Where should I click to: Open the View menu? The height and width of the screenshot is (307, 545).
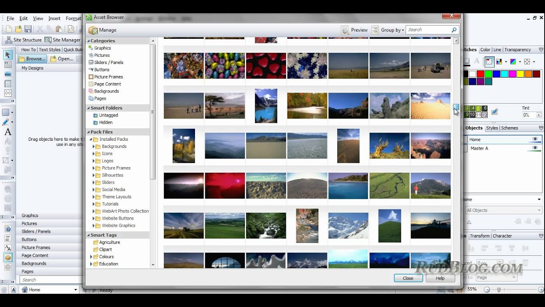coord(38,18)
